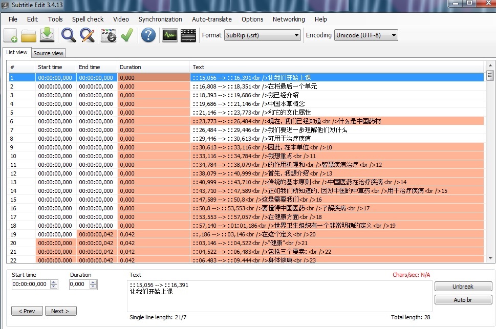Increase Duration with the up stepper
Image resolution: width=496 pixels, height=329 pixels.
point(93,282)
